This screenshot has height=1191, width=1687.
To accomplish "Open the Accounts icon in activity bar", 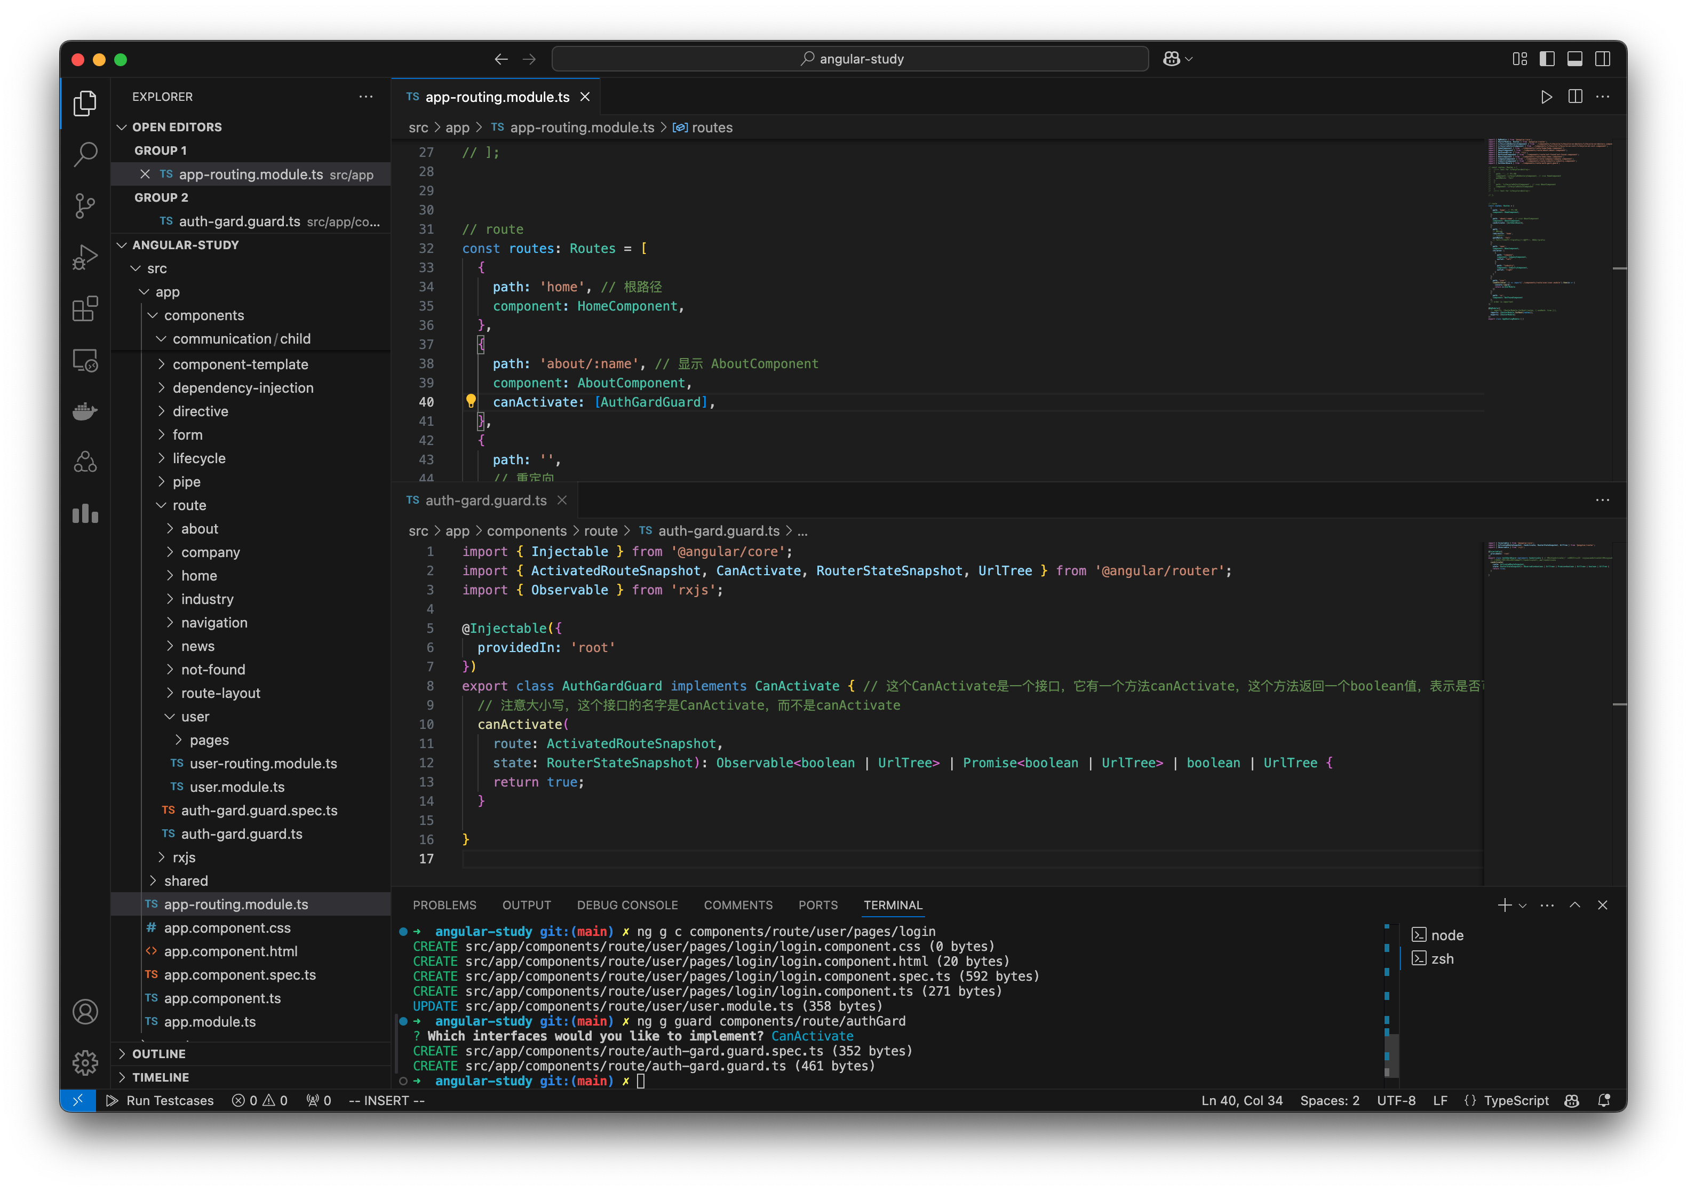I will coord(85,1012).
